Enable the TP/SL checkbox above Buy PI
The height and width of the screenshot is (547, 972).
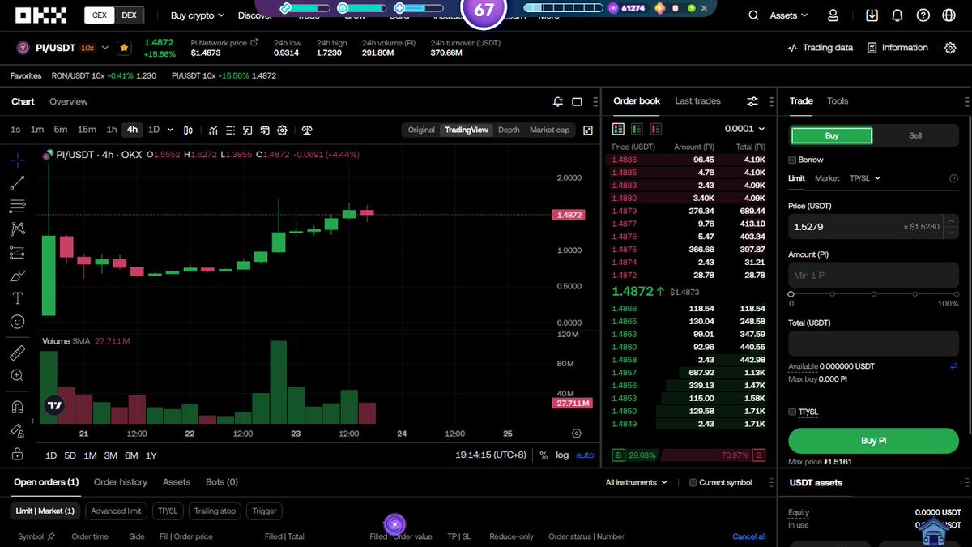[x=792, y=412]
